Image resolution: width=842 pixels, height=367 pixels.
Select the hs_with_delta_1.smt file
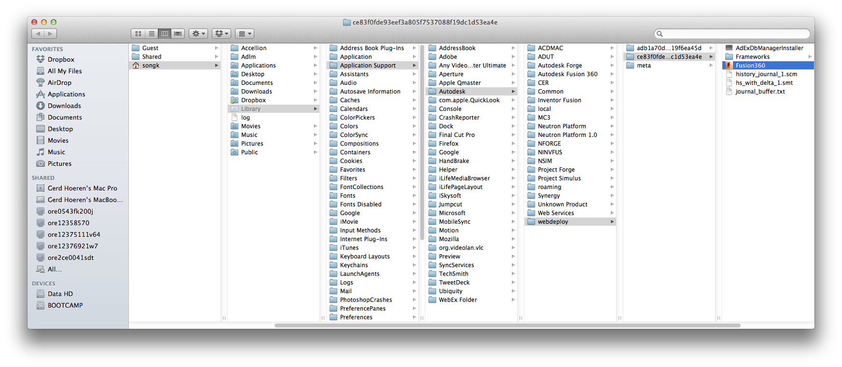[x=768, y=83]
